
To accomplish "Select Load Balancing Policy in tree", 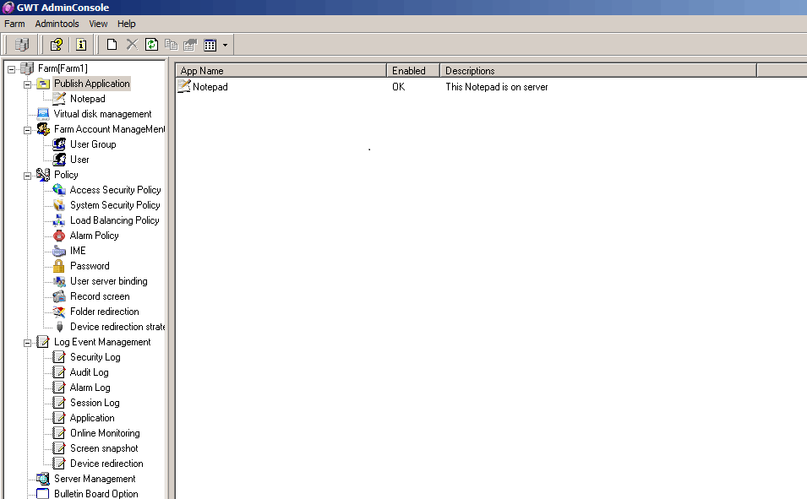I will (x=114, y=220).
